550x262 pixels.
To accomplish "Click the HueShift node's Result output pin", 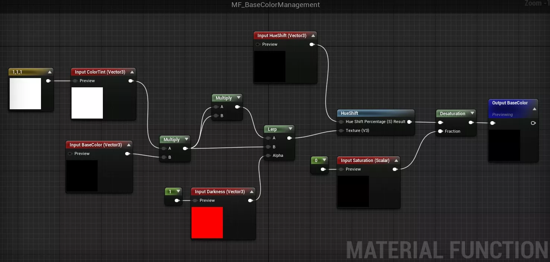I will tap(409, 122).
